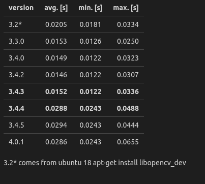Click the 4.0.1 version cell
Viewport: 205px width, 184px height.
16,142
